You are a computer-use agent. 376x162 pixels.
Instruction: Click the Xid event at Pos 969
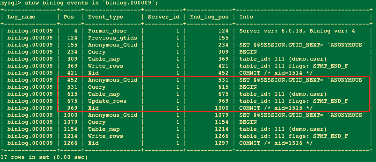click(93, 108)
